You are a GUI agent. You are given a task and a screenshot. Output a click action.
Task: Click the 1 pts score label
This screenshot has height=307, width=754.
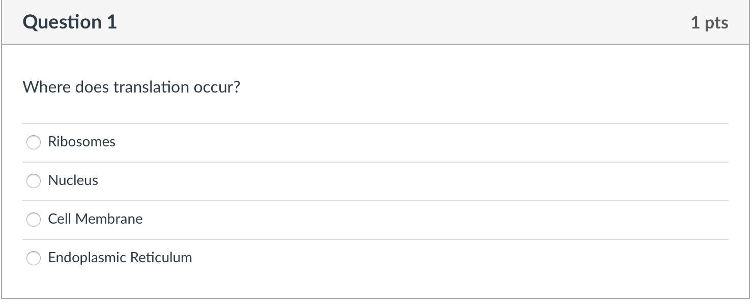click(x=709, y=23)
